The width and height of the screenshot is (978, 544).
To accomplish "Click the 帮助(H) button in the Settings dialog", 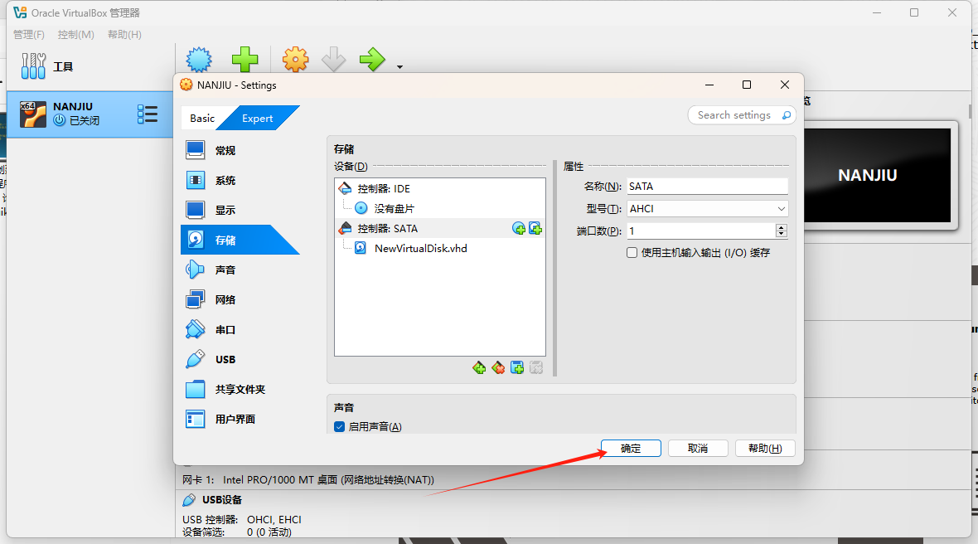I will (765, 449).
